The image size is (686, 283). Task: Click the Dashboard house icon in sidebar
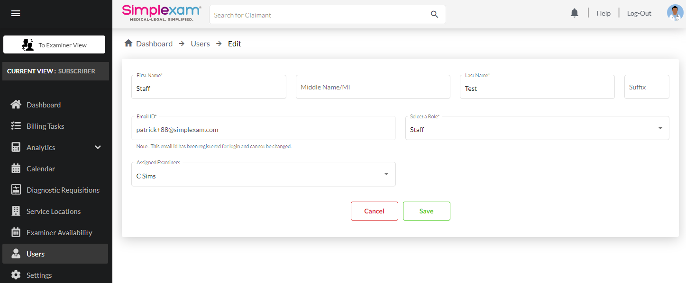16,105
